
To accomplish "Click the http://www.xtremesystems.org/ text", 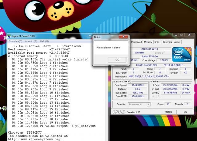I will click(35, 139).
